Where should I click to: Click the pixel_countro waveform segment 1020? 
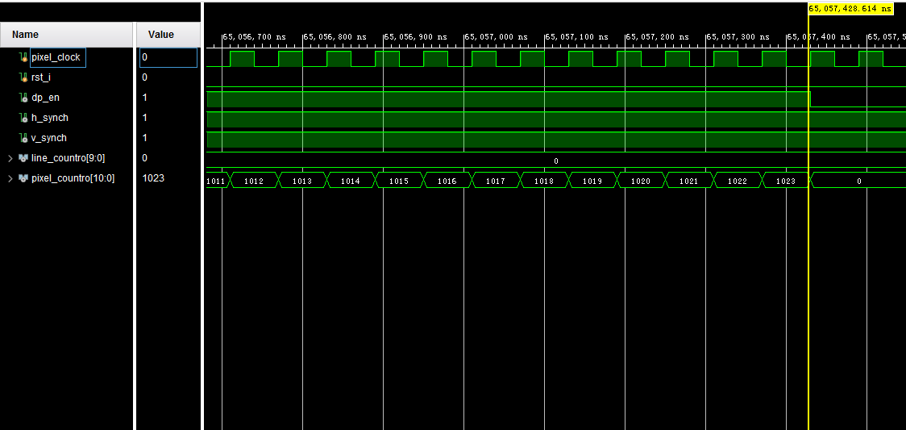click(x=640, y=181)
